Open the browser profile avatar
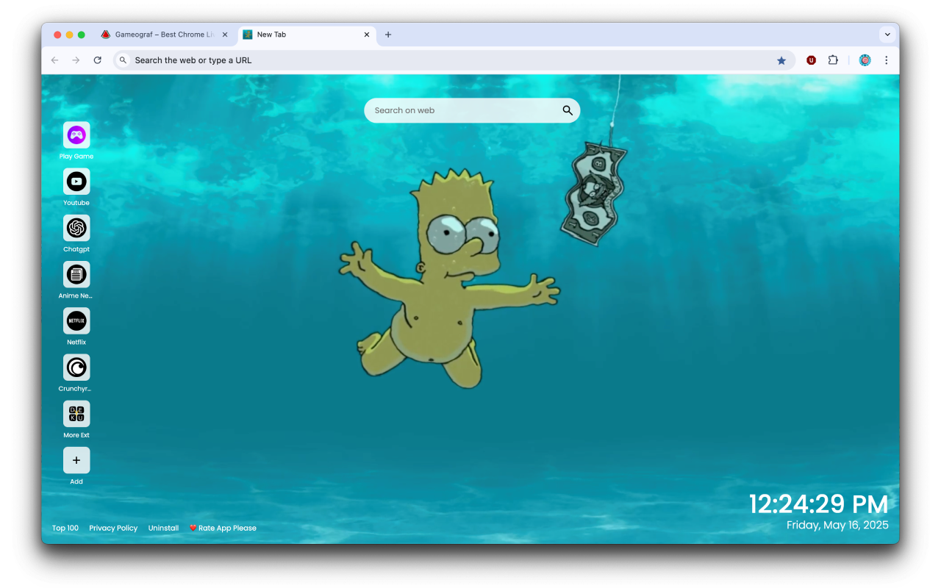This screenshot has height=588, width=941. click(x=865, y=60)
